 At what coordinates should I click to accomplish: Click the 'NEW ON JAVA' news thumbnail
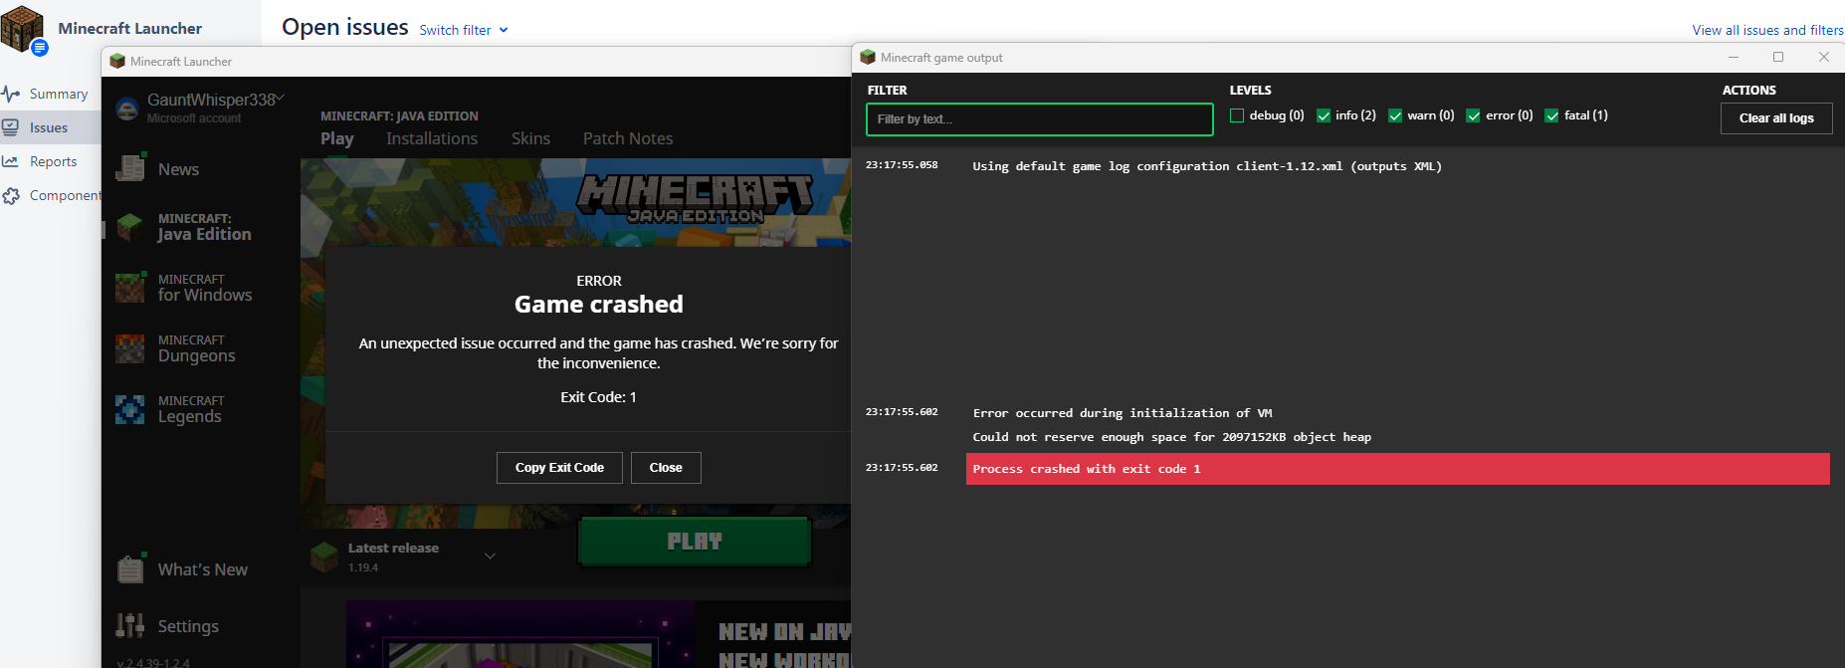[520, 634]
